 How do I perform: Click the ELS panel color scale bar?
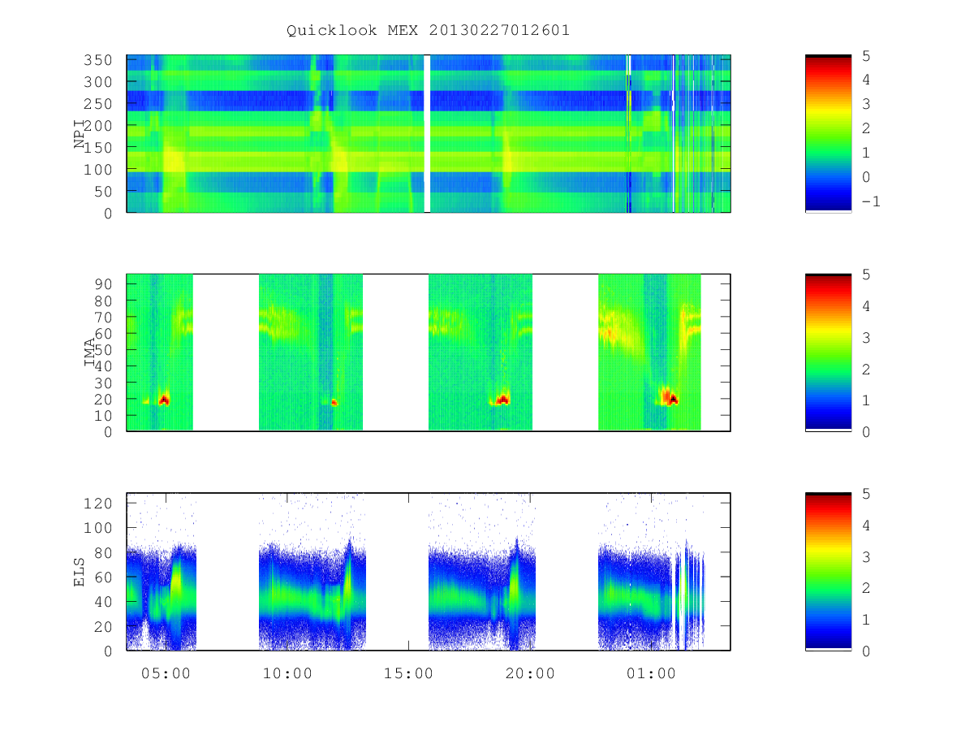click(x=828, y=572)
